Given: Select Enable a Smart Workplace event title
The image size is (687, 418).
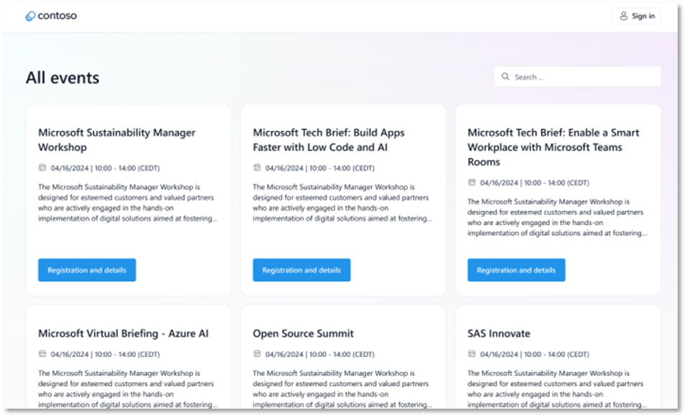Looking at the screenshot, I should pos(553,147).
